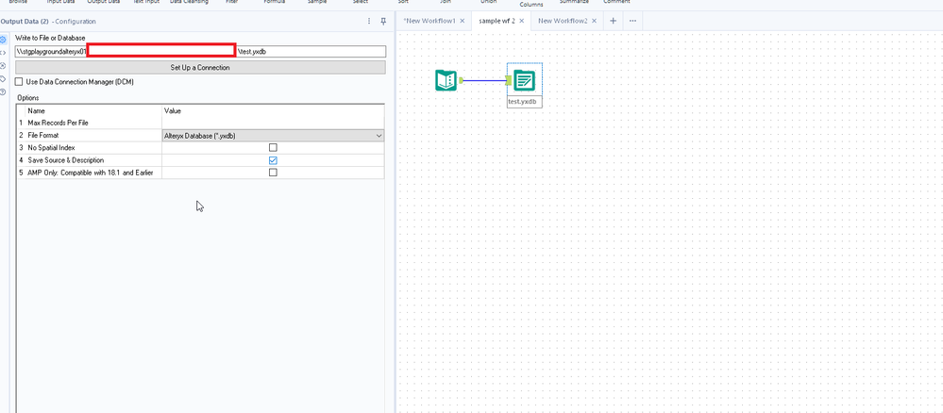Enable Use Data Connection Manager (DCM)
This screenshot has width=943, height=413.
[19, 81]
